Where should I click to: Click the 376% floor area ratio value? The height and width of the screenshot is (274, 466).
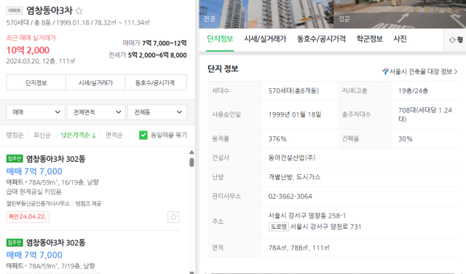[x=277, y=138]
